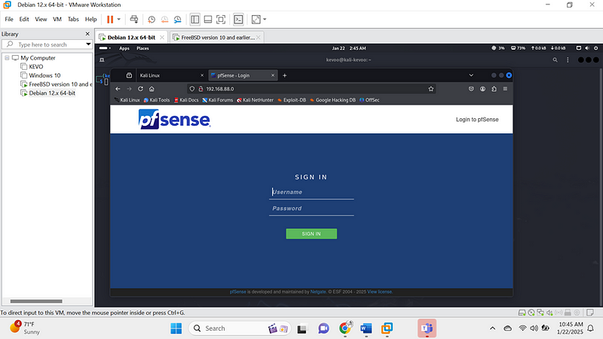Click Send Ctrl+Alt+Del icon
This screenshot has height=339, width=603.
[134, 20]
